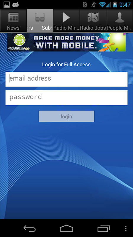Tap the picture notification icon

[7, 5]
